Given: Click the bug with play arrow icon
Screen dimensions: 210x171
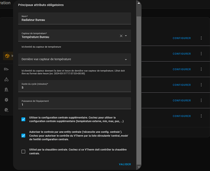Looking at the screenshot, I should (x=6, y=109).
